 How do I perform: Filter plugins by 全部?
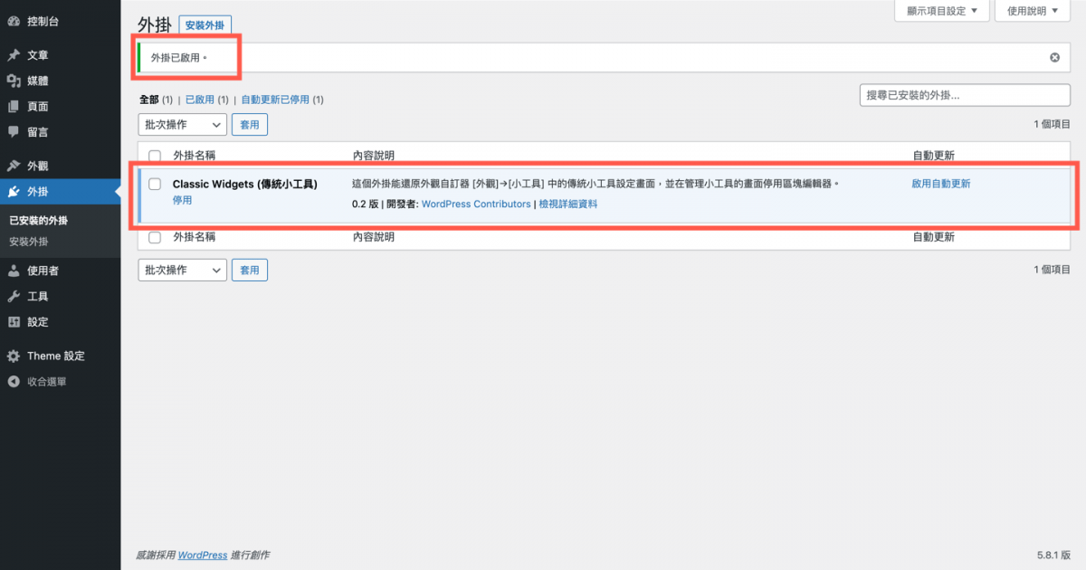[x=149, y=100]
